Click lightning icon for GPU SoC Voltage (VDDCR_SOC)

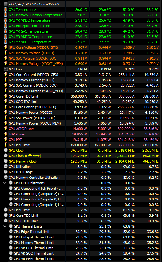point(5,58)
